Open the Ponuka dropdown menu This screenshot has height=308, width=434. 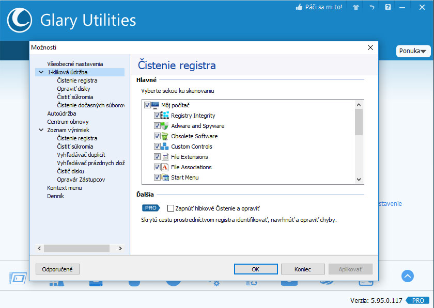[x=413, y=51]
